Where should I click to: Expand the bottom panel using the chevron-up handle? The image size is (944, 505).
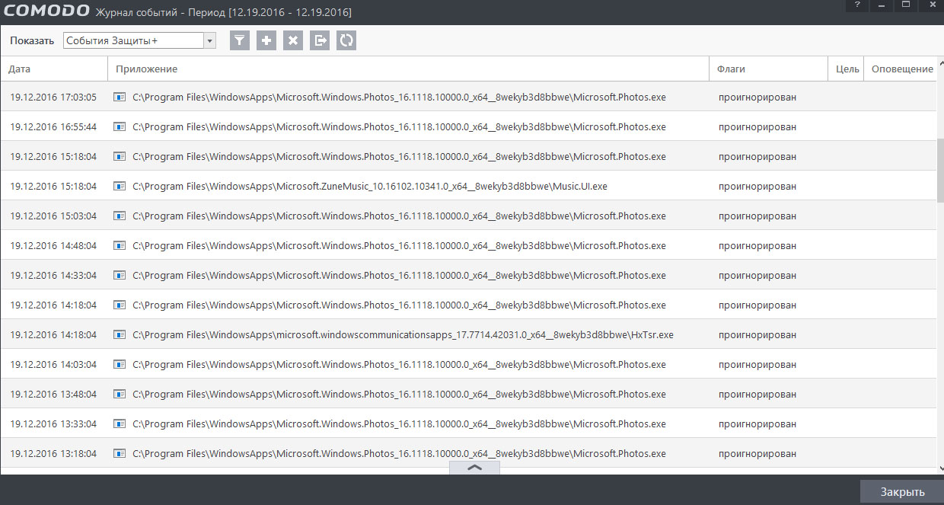pos(474,468)
